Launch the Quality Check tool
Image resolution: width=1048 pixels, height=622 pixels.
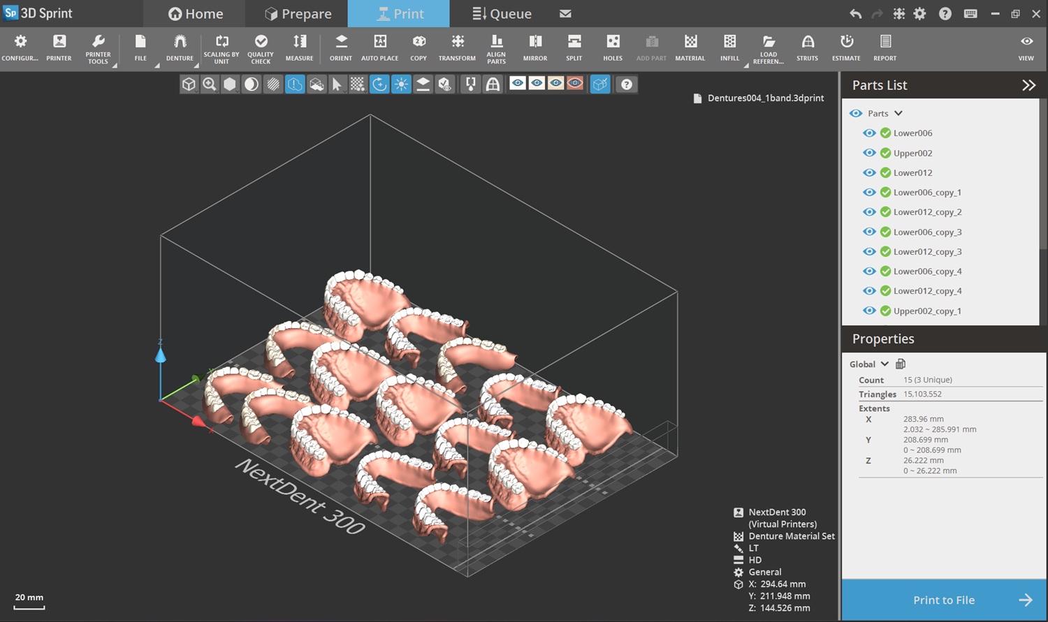coord(261,47)
